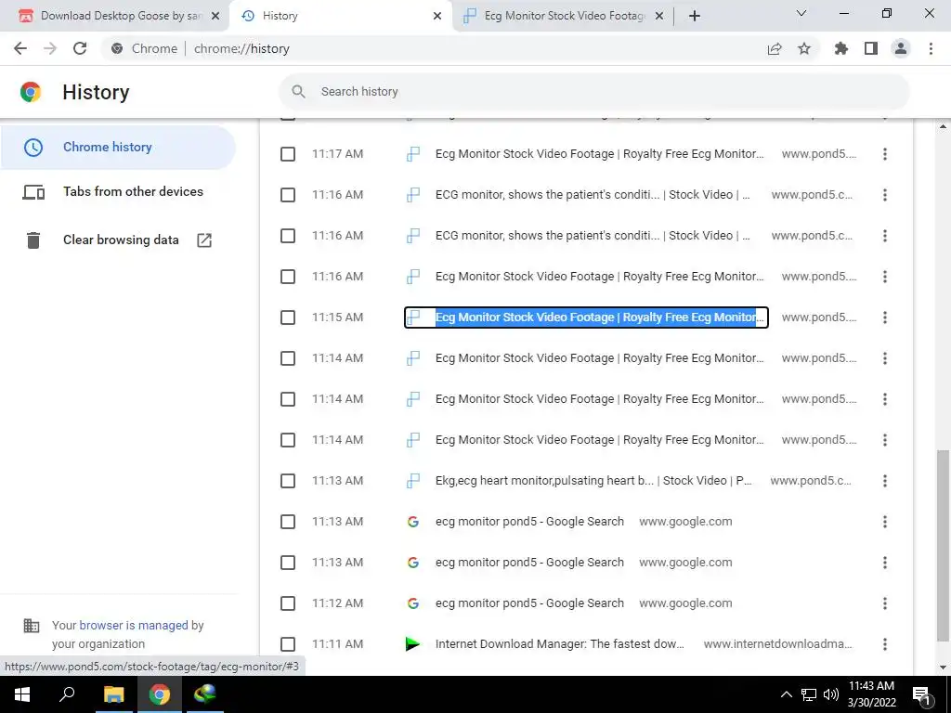This screenshot has height=713, width=951.
Task: Click the green arrow favicon of Internet Download Manager entry
Action: click(x=413, y=644)
